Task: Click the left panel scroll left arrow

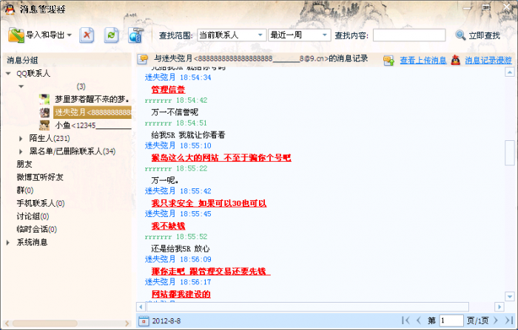Action: point(7,323)
